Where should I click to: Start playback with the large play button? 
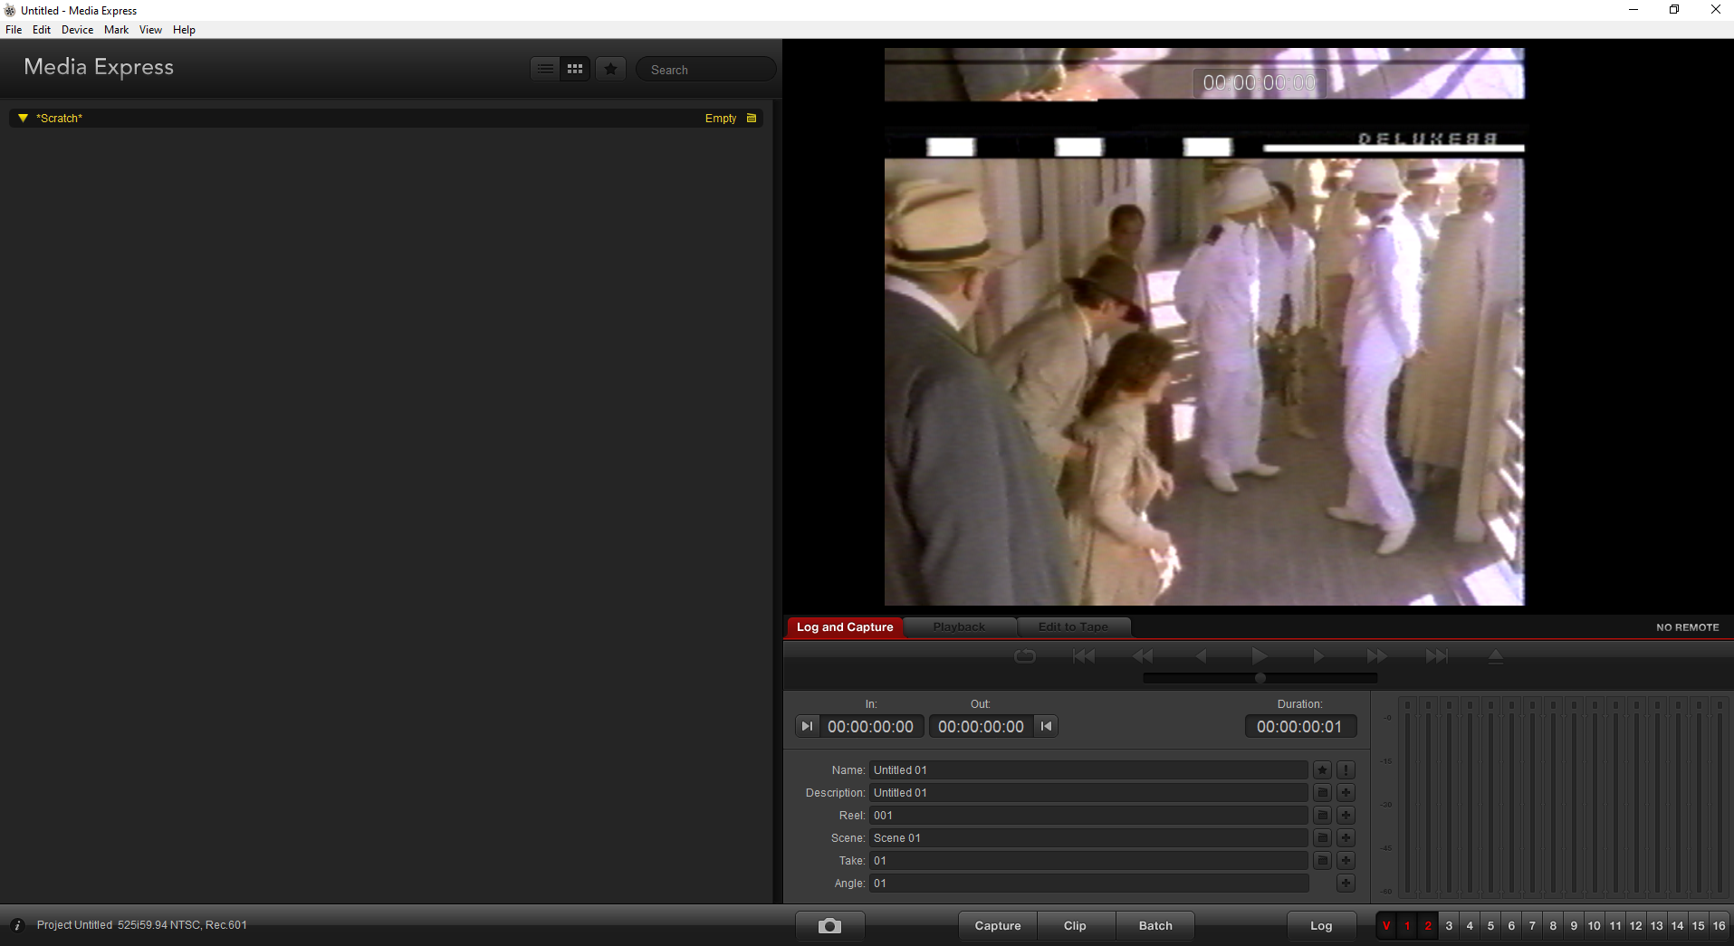[1260, 656]
